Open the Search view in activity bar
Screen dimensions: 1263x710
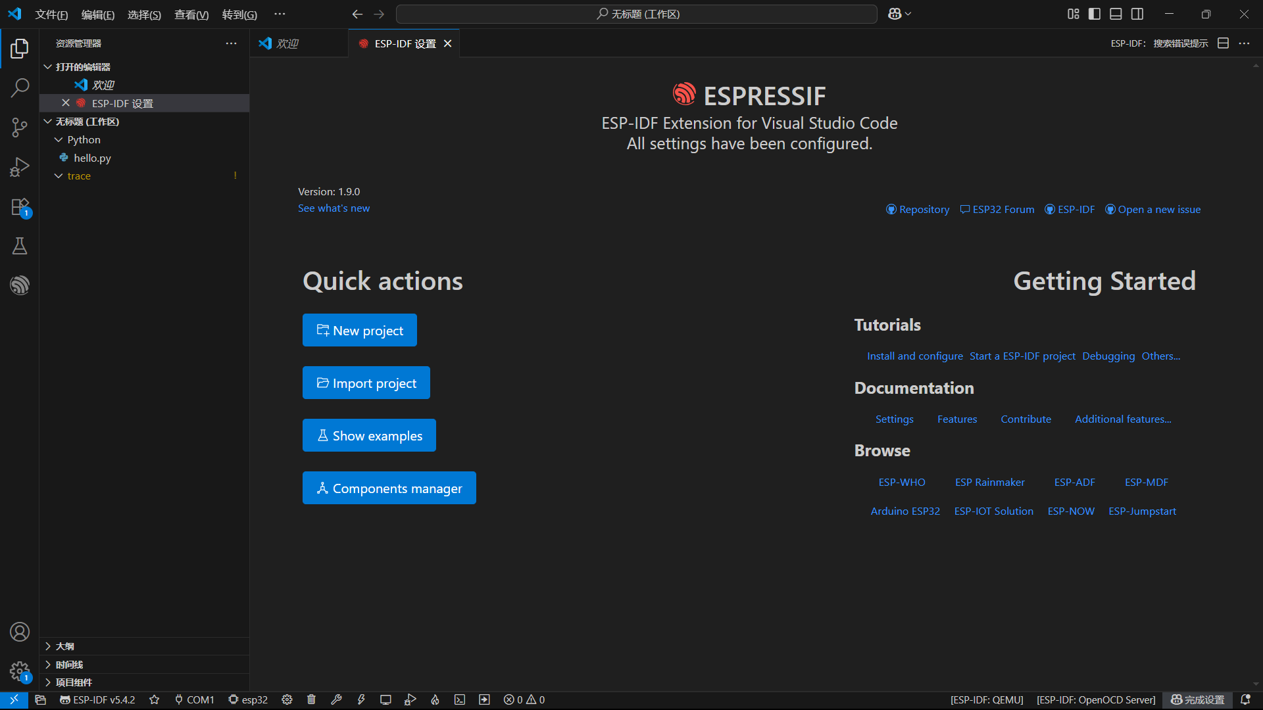click(20, 87)
